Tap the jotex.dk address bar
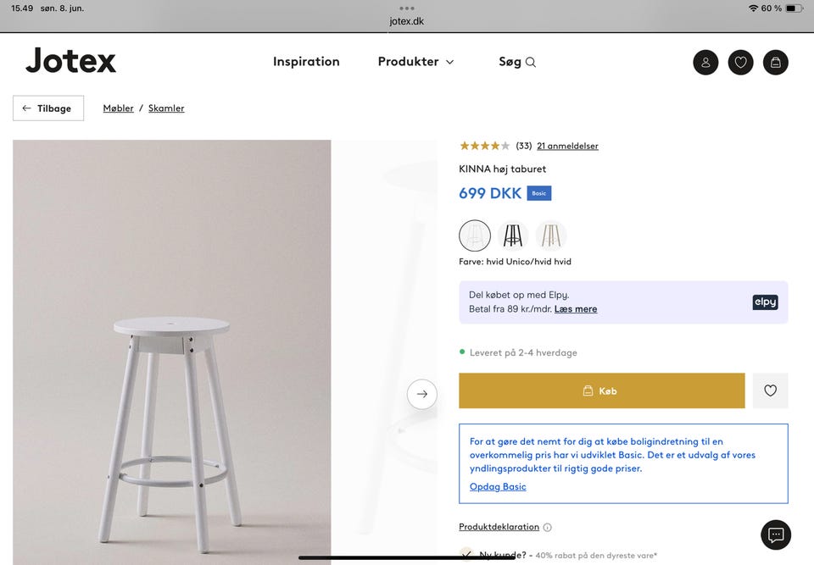 pos(407,21)
